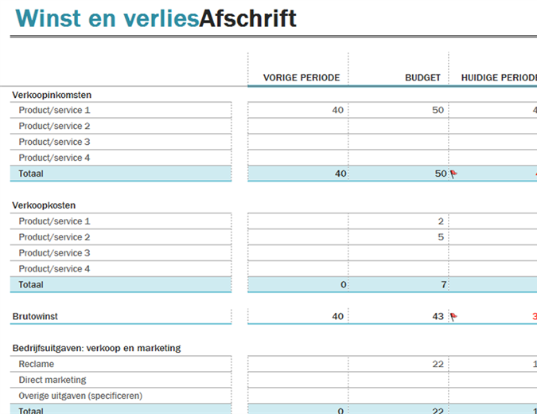
Task: Select 'Overige uitgaven (specificeren)' row label
Action: (x=80, y=396)
